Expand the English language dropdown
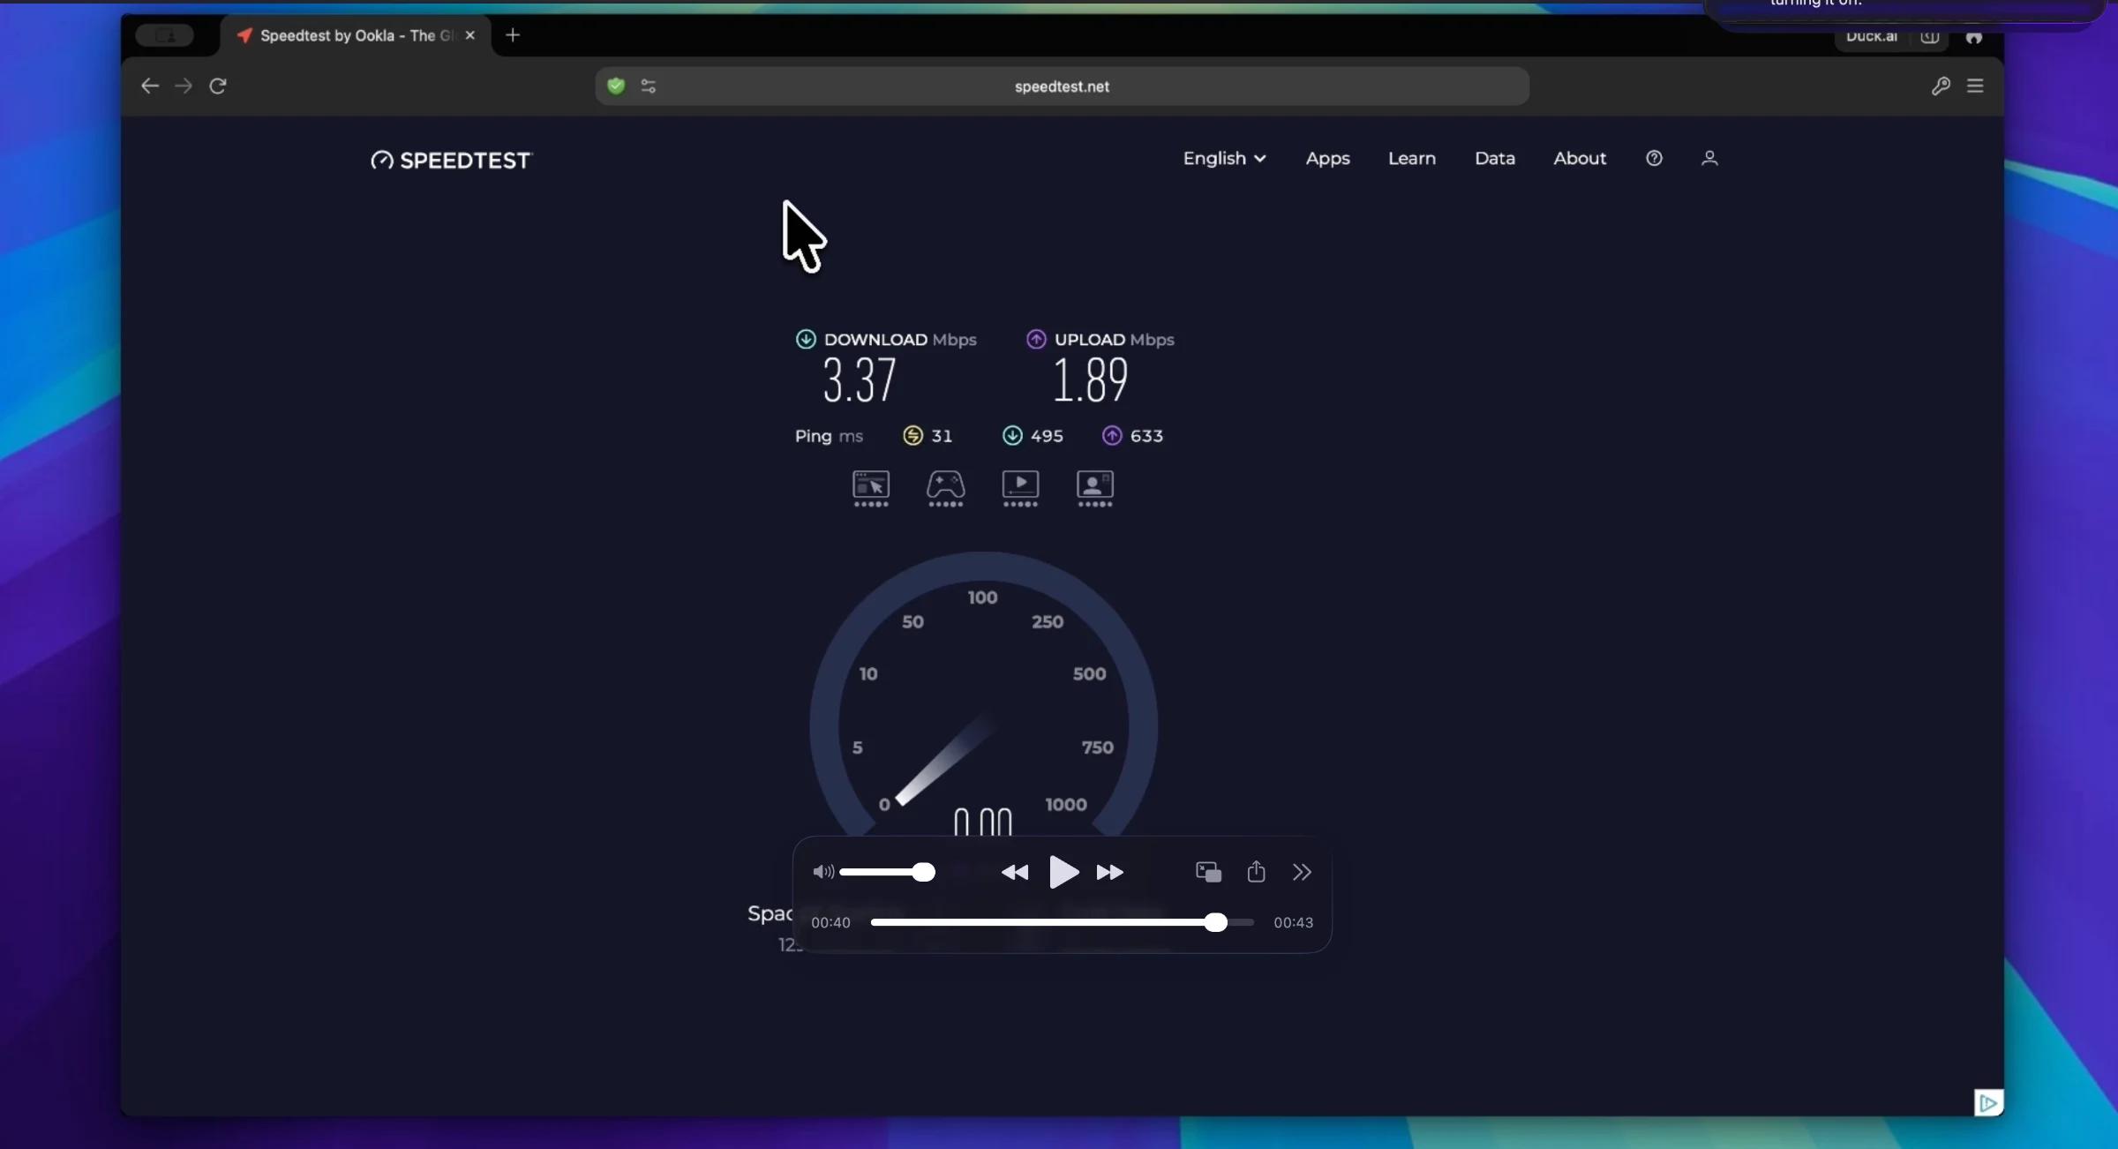This screenshot has height=1149, width=2118. click(x=1225, y=158)
